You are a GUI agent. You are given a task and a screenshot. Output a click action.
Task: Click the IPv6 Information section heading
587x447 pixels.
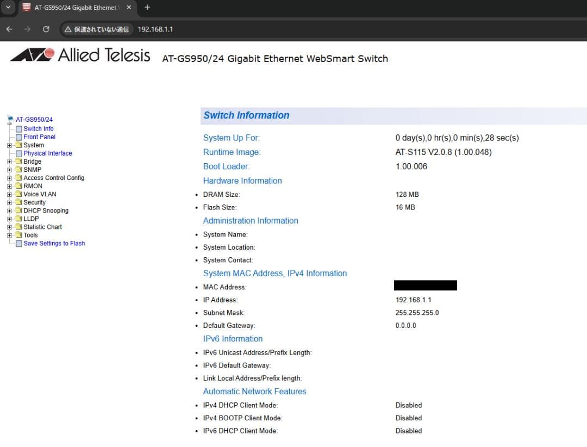(x=233, y=339)
